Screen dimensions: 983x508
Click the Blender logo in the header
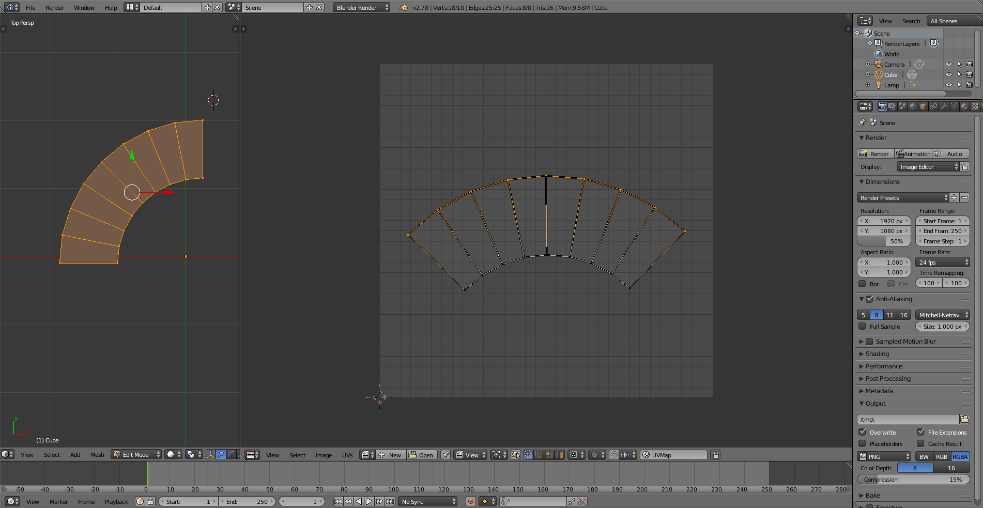404,7
